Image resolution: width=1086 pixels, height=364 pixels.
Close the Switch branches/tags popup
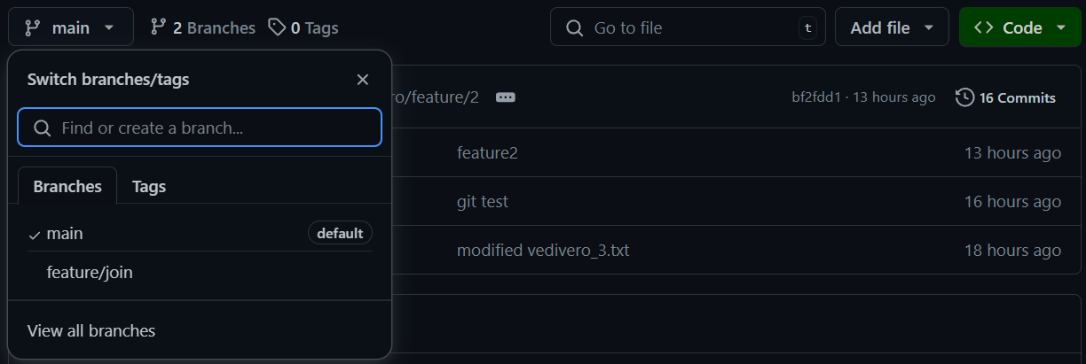(362, 80)
